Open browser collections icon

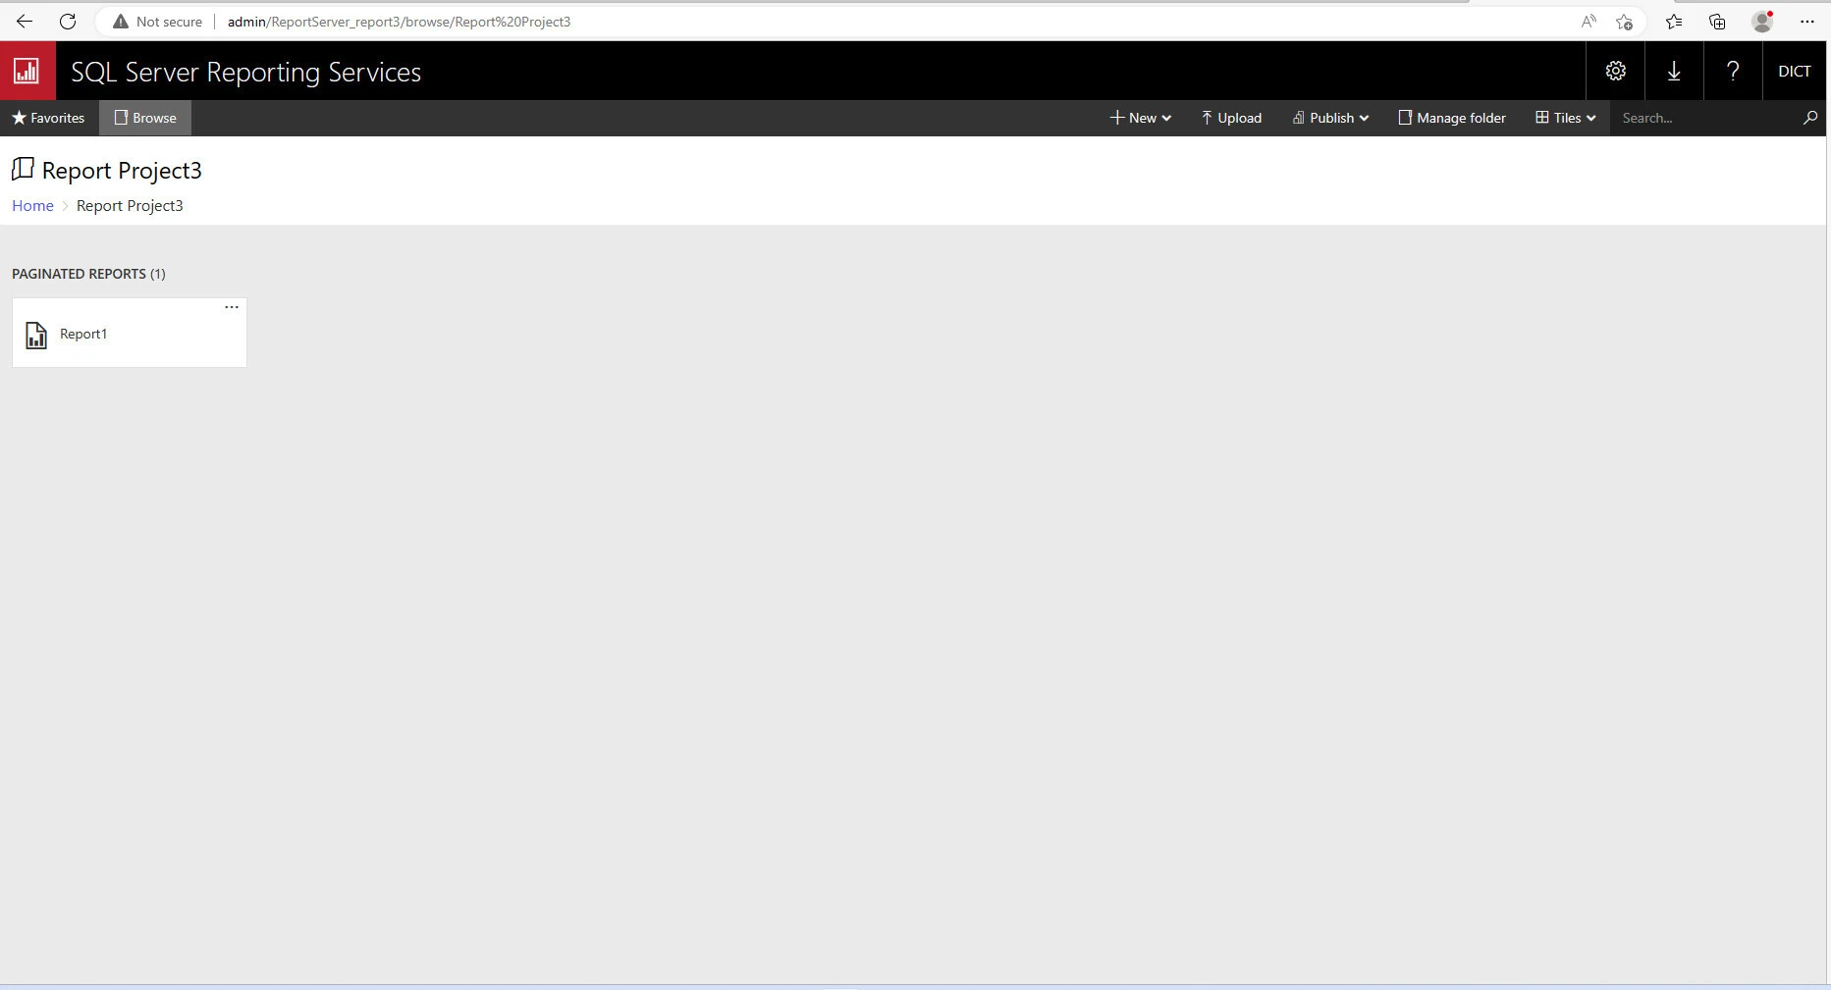tap(1717, 22)
